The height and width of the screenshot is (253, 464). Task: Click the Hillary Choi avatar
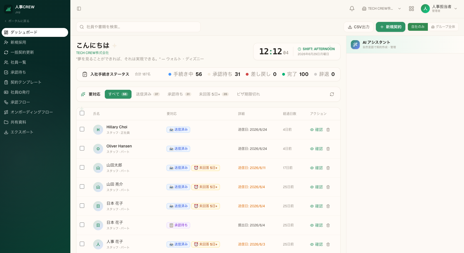pyautogui.click(x=98, y=130)
